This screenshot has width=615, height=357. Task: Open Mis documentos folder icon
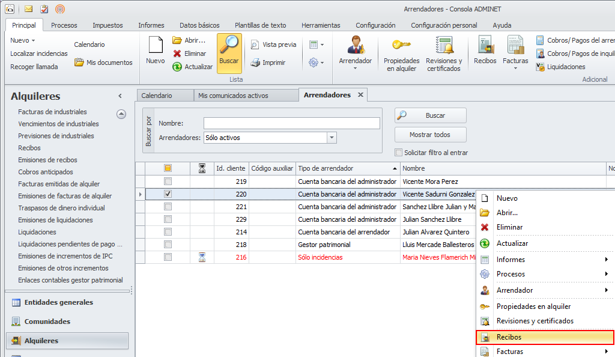click(x=79, y=63)
